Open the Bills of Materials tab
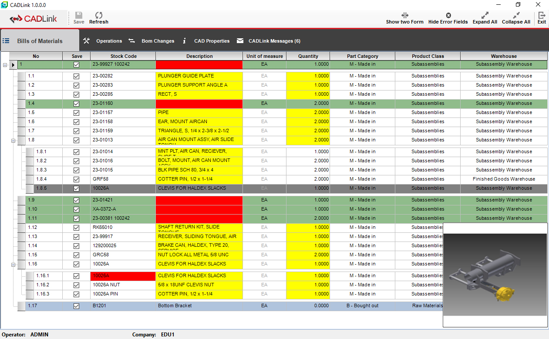 tap(40, 41)
